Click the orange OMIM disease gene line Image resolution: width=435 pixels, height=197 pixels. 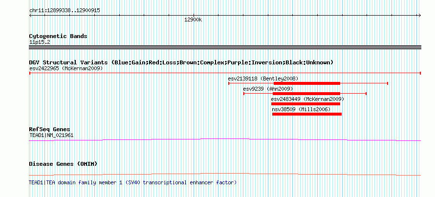tap(225, 174)
